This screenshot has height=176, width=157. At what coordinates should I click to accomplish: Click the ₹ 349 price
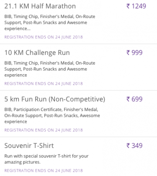point(134,146)
